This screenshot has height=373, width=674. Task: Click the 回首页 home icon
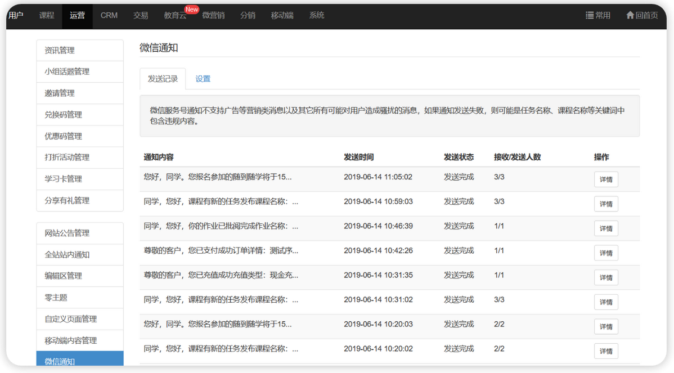[630, 16]
